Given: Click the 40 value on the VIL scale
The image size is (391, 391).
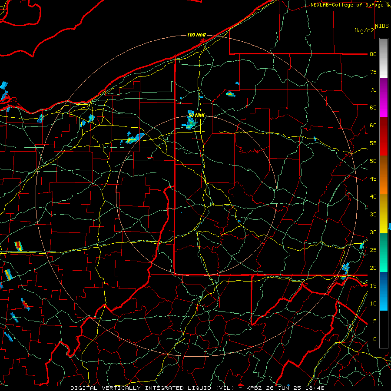Looking at the screenshot, I should [x=373, y=197].
